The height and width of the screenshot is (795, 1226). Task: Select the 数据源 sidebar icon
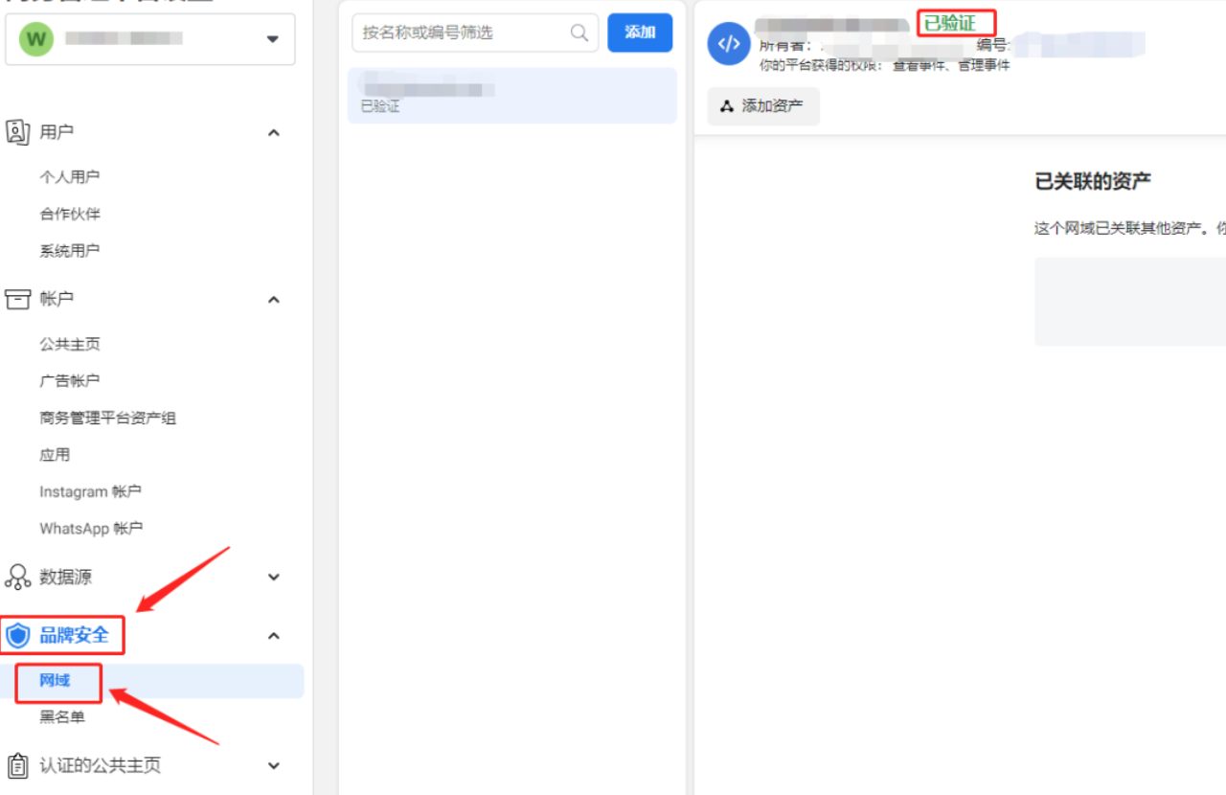click(16, 577)
